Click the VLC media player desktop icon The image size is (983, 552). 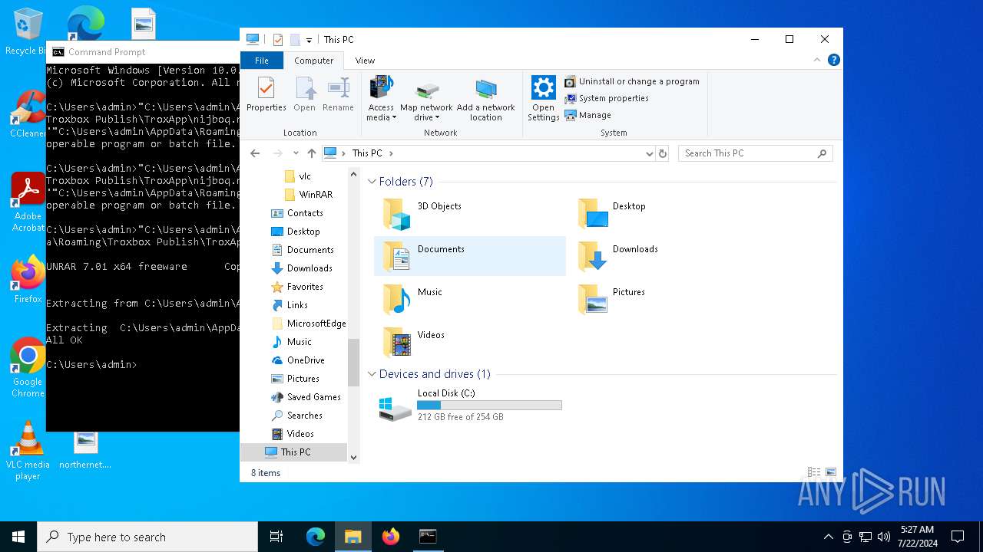[x=28, y=451]
